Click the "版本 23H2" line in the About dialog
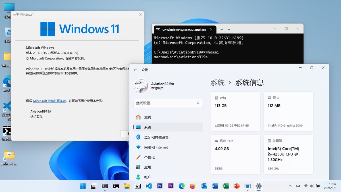Screen dimensions: 341x192 52,53
